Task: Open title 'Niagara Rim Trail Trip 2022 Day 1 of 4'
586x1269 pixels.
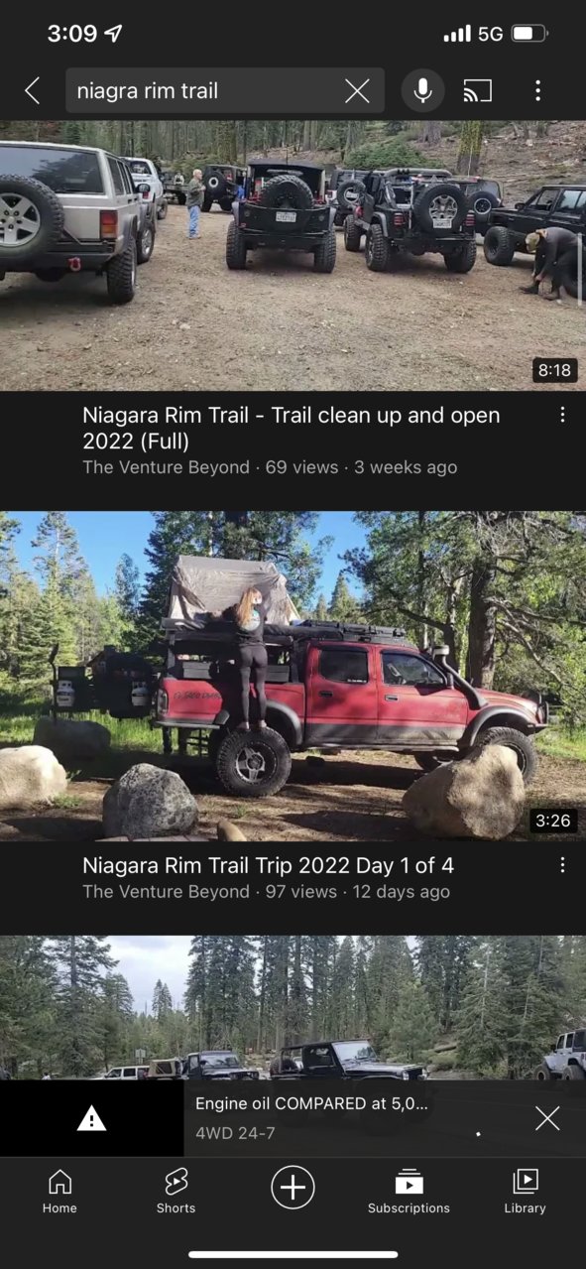Action: pyautogui.click(x=268, y=865)
